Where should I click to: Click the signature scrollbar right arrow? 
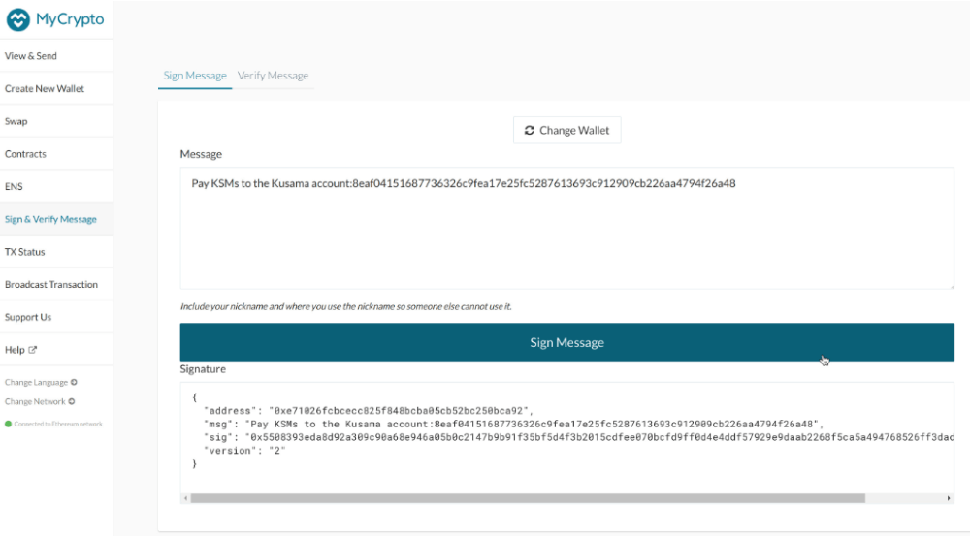[x=949, y=498]
